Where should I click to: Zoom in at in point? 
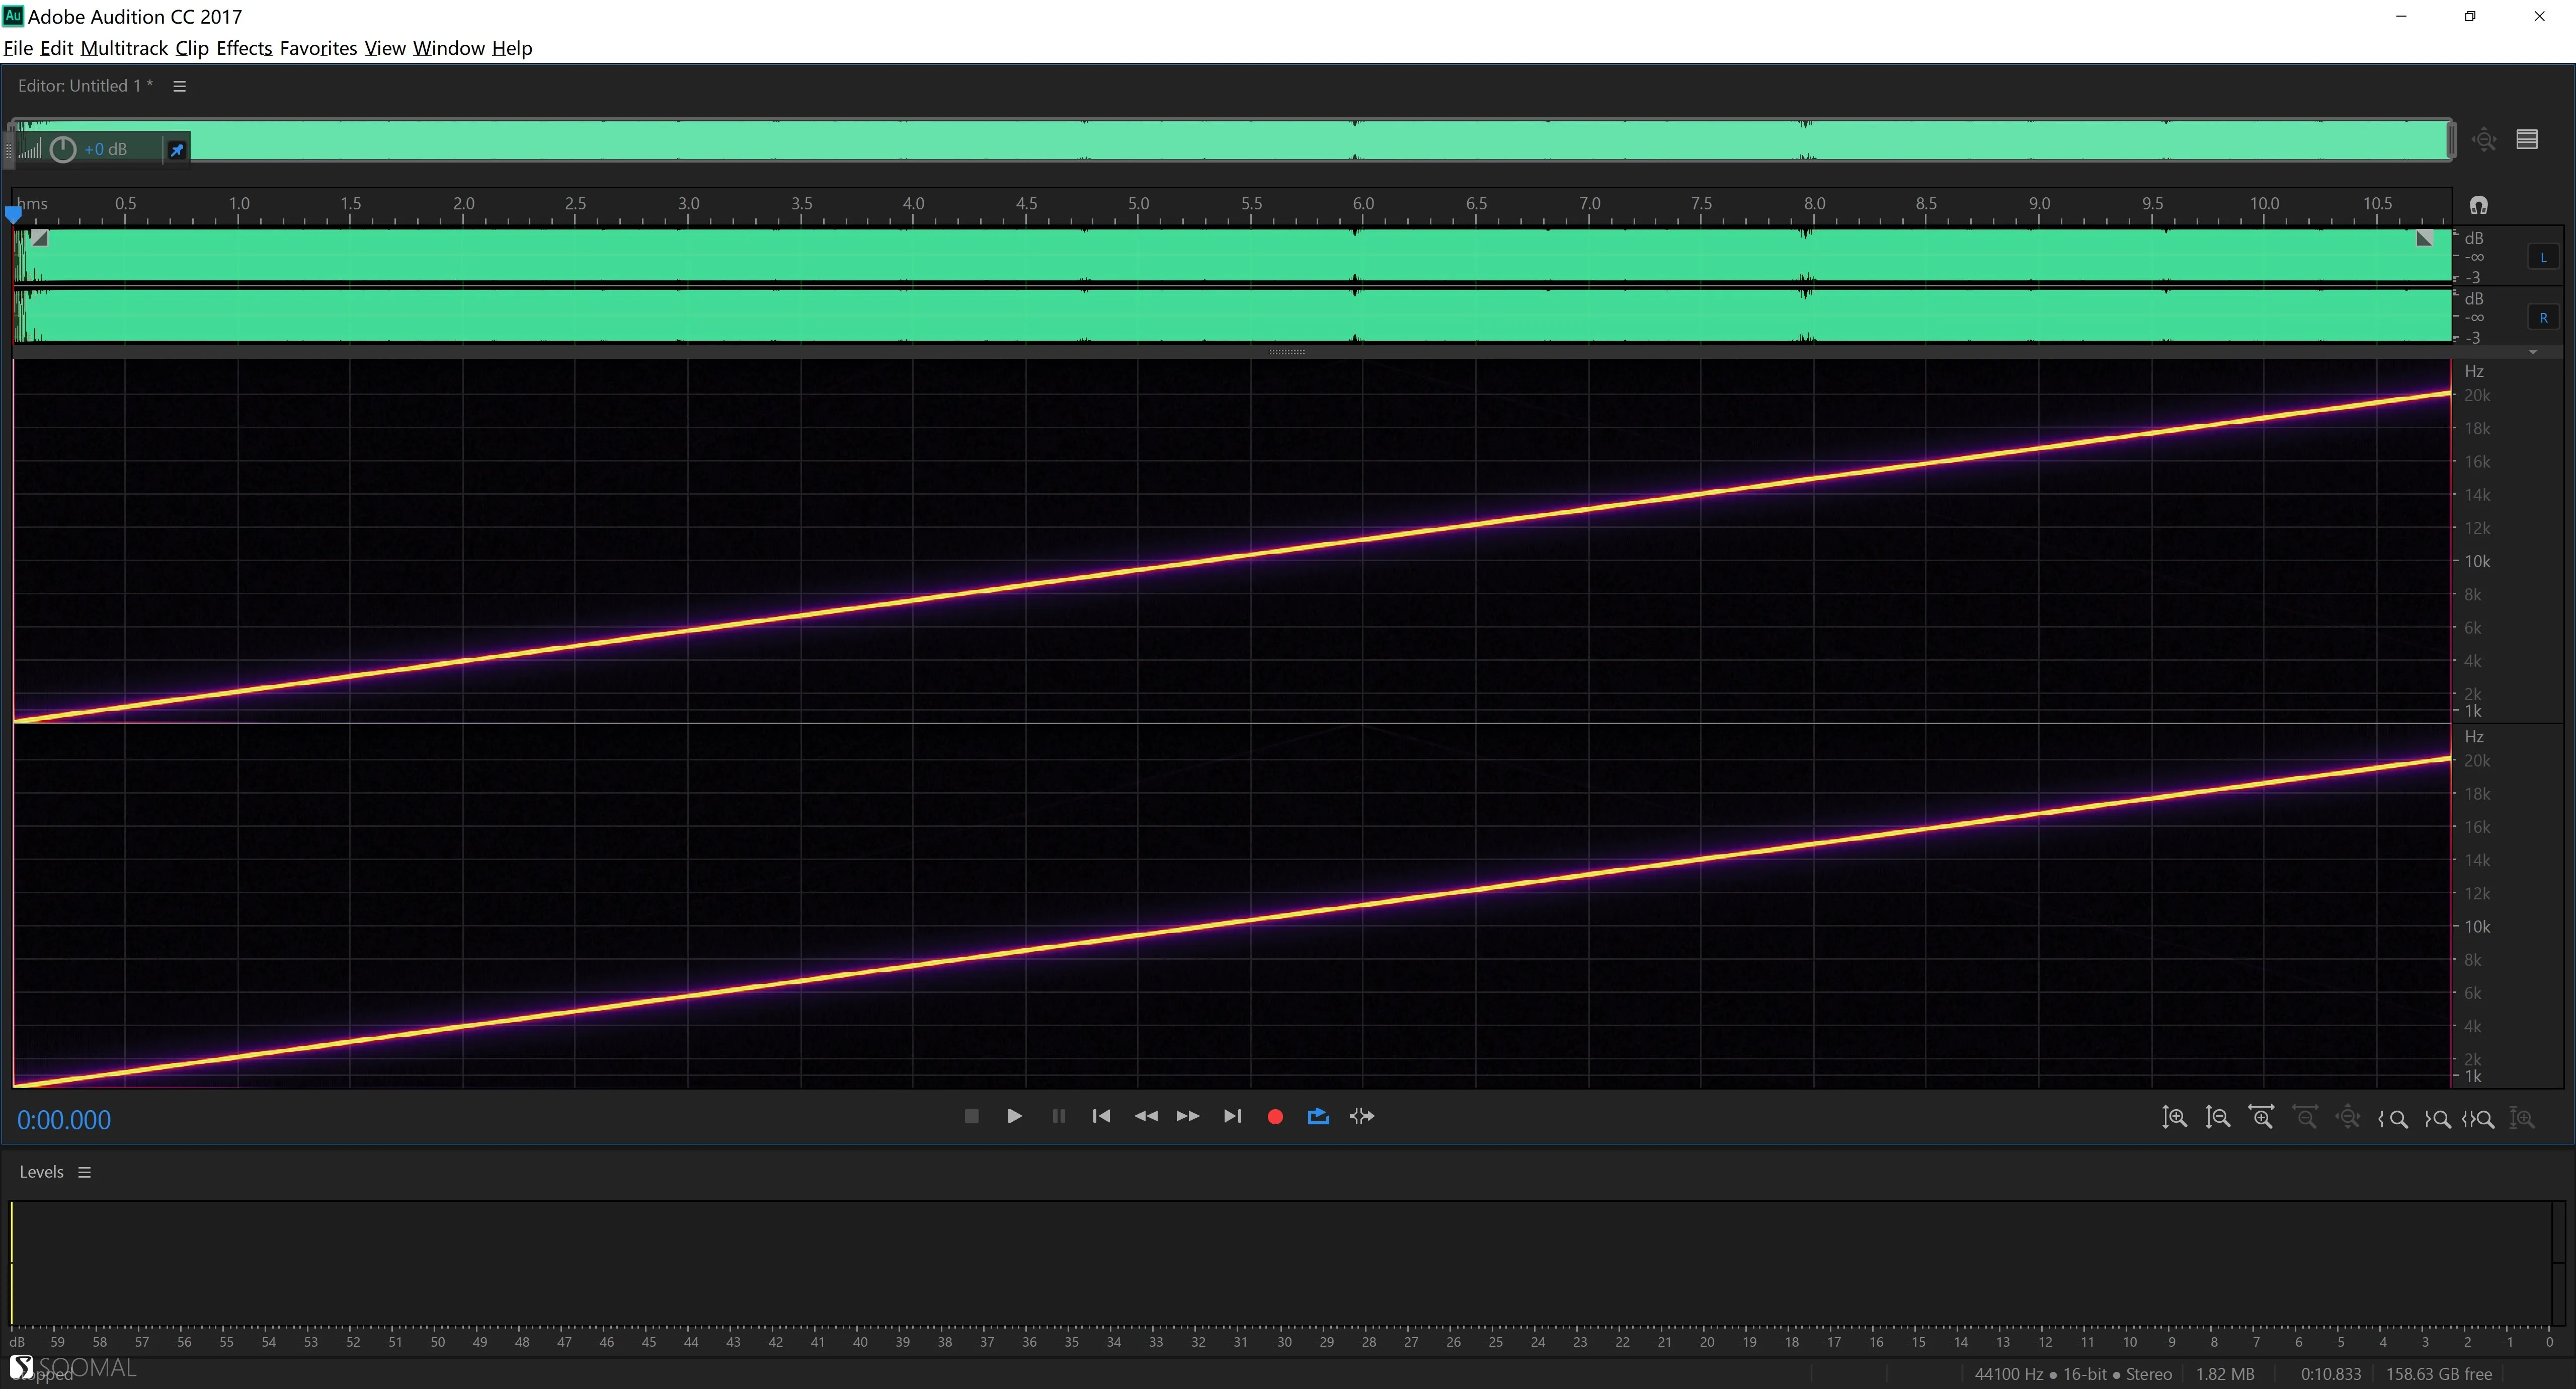click(2393, 1119)
